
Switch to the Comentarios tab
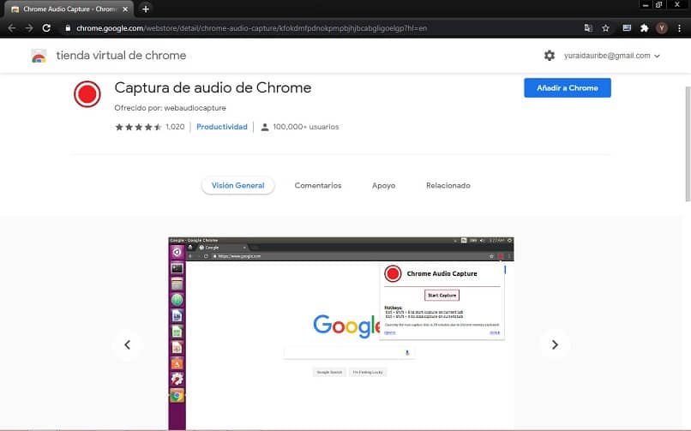318,185
